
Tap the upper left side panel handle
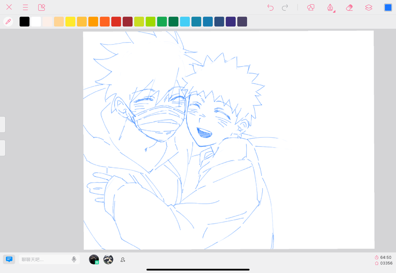[x=2, y=124]
